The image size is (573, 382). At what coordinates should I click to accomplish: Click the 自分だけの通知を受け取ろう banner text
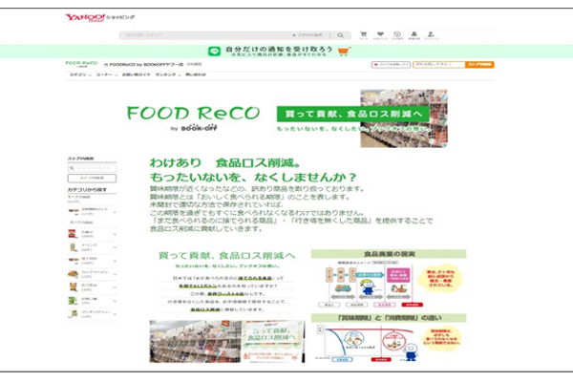tap(279, 49)
